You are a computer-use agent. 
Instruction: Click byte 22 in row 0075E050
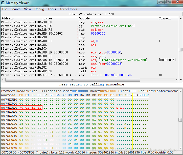(70, 140)
